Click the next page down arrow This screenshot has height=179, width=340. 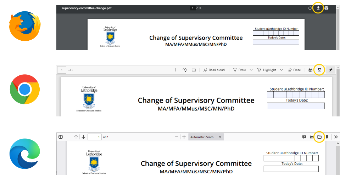[x=83, y=137]
